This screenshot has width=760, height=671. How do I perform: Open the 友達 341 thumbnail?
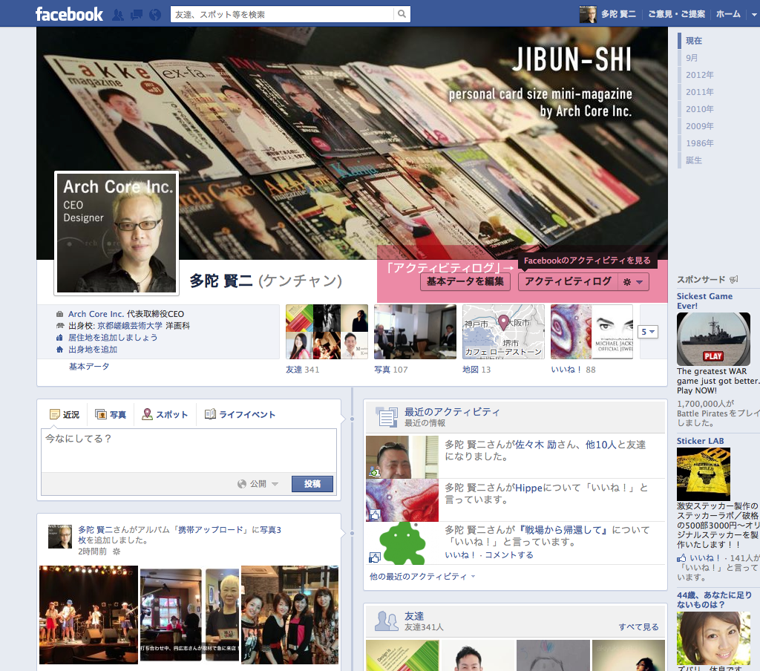[327, 332]
